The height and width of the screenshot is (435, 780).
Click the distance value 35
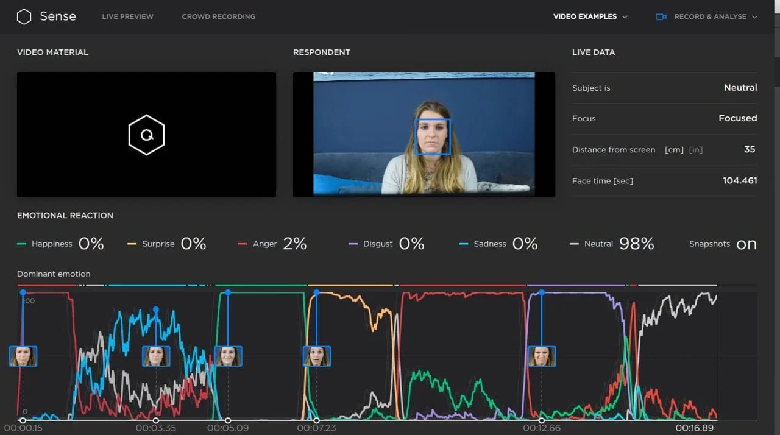point(750,150)
